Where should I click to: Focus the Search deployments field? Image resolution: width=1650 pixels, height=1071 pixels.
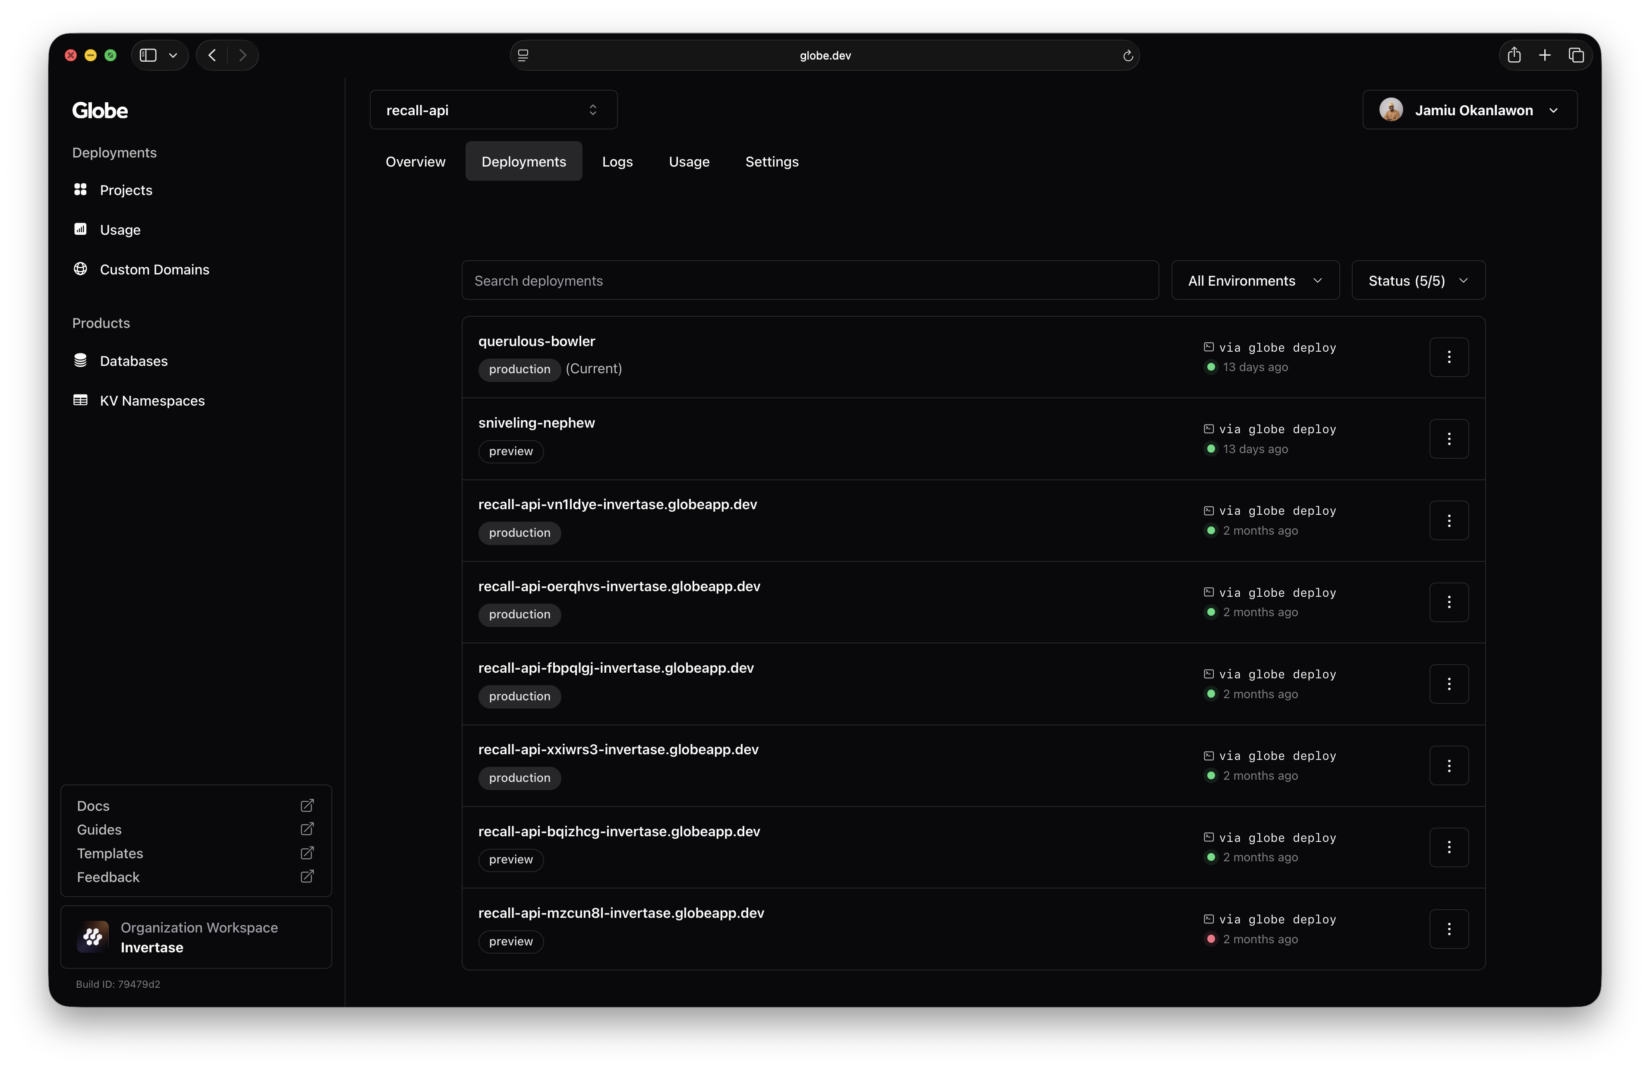click(x=809, y=281)
